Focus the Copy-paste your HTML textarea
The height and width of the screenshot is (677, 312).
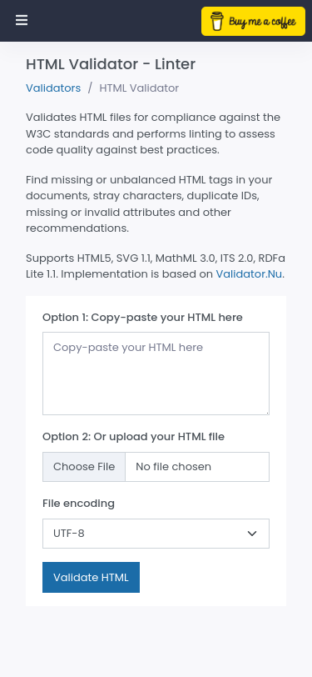pos(156,374)
